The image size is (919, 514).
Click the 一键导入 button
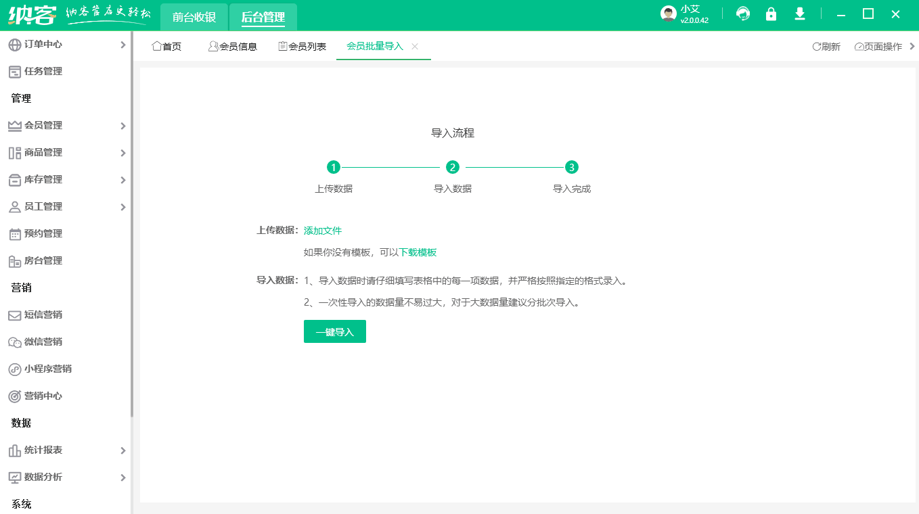click(334, 331)
